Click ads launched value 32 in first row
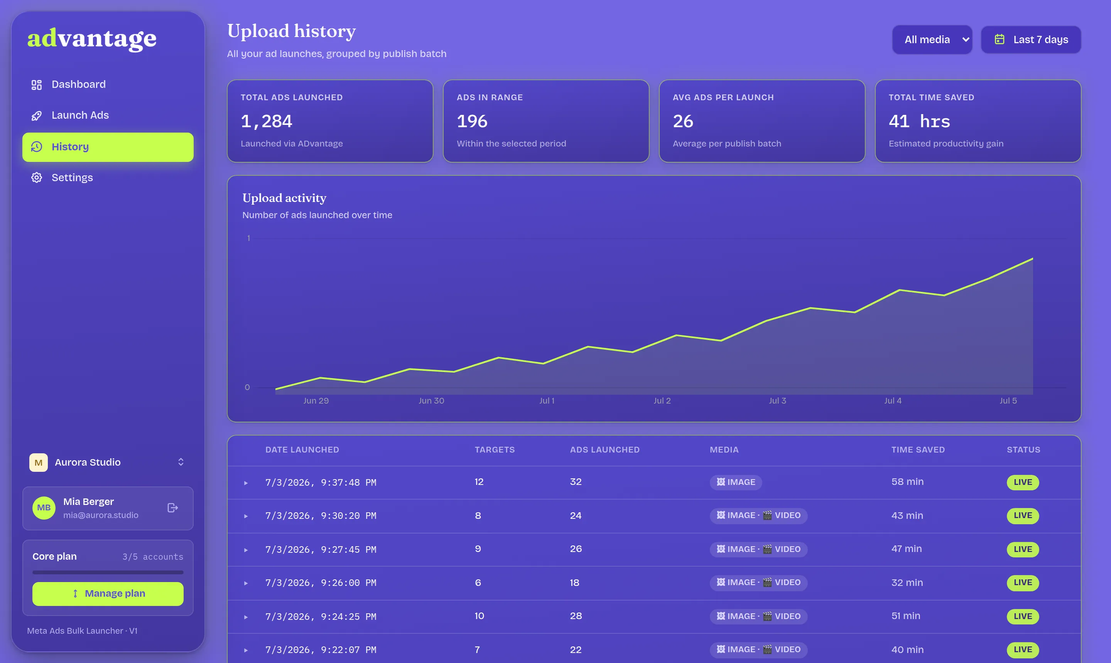1111x663 pixels. click(x=576, y=482)
